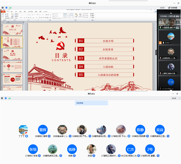The width and height of the screenshot is (181, 164).
Task: Click the 正在讲话 speaker label above video
Action: tap(170, 16)
